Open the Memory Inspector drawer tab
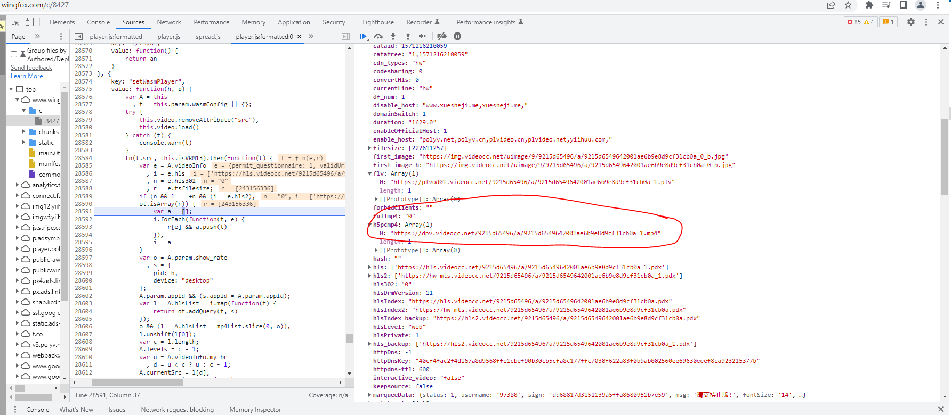 [255, 410]
